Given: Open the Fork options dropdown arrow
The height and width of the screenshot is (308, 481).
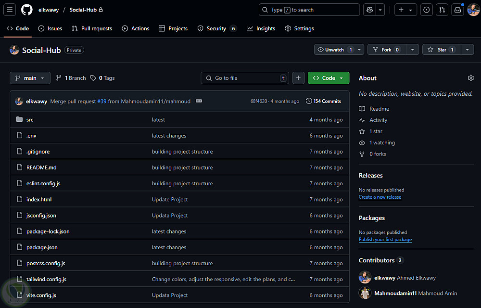Looking at the screenshot, I should [x=413, y=50].
